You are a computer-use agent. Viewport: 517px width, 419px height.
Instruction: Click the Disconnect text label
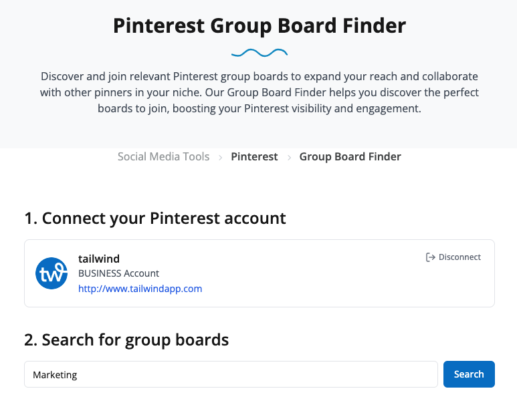[459, 257]
